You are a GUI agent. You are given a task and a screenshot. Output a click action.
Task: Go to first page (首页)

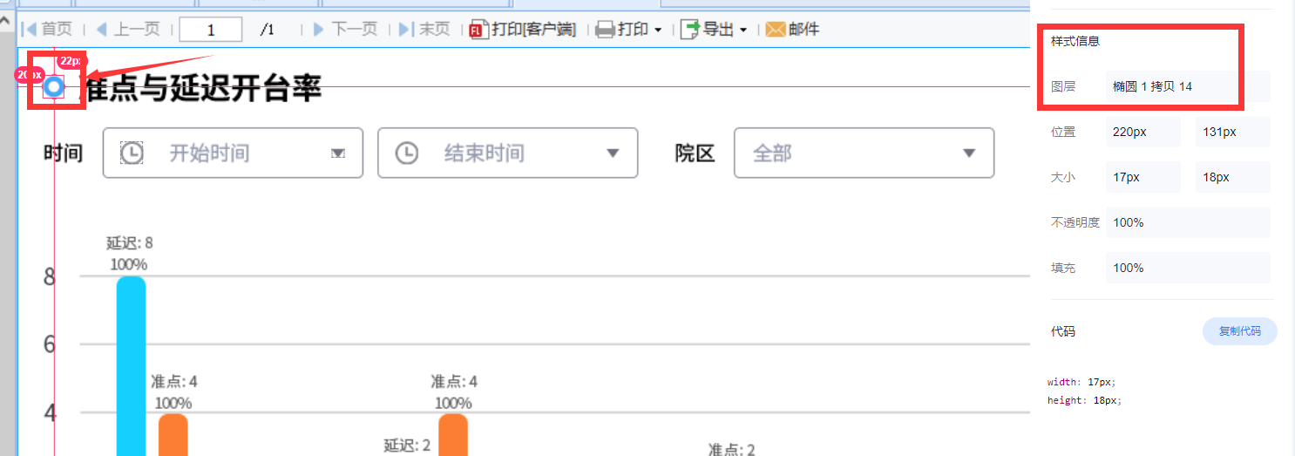(46, 30)
